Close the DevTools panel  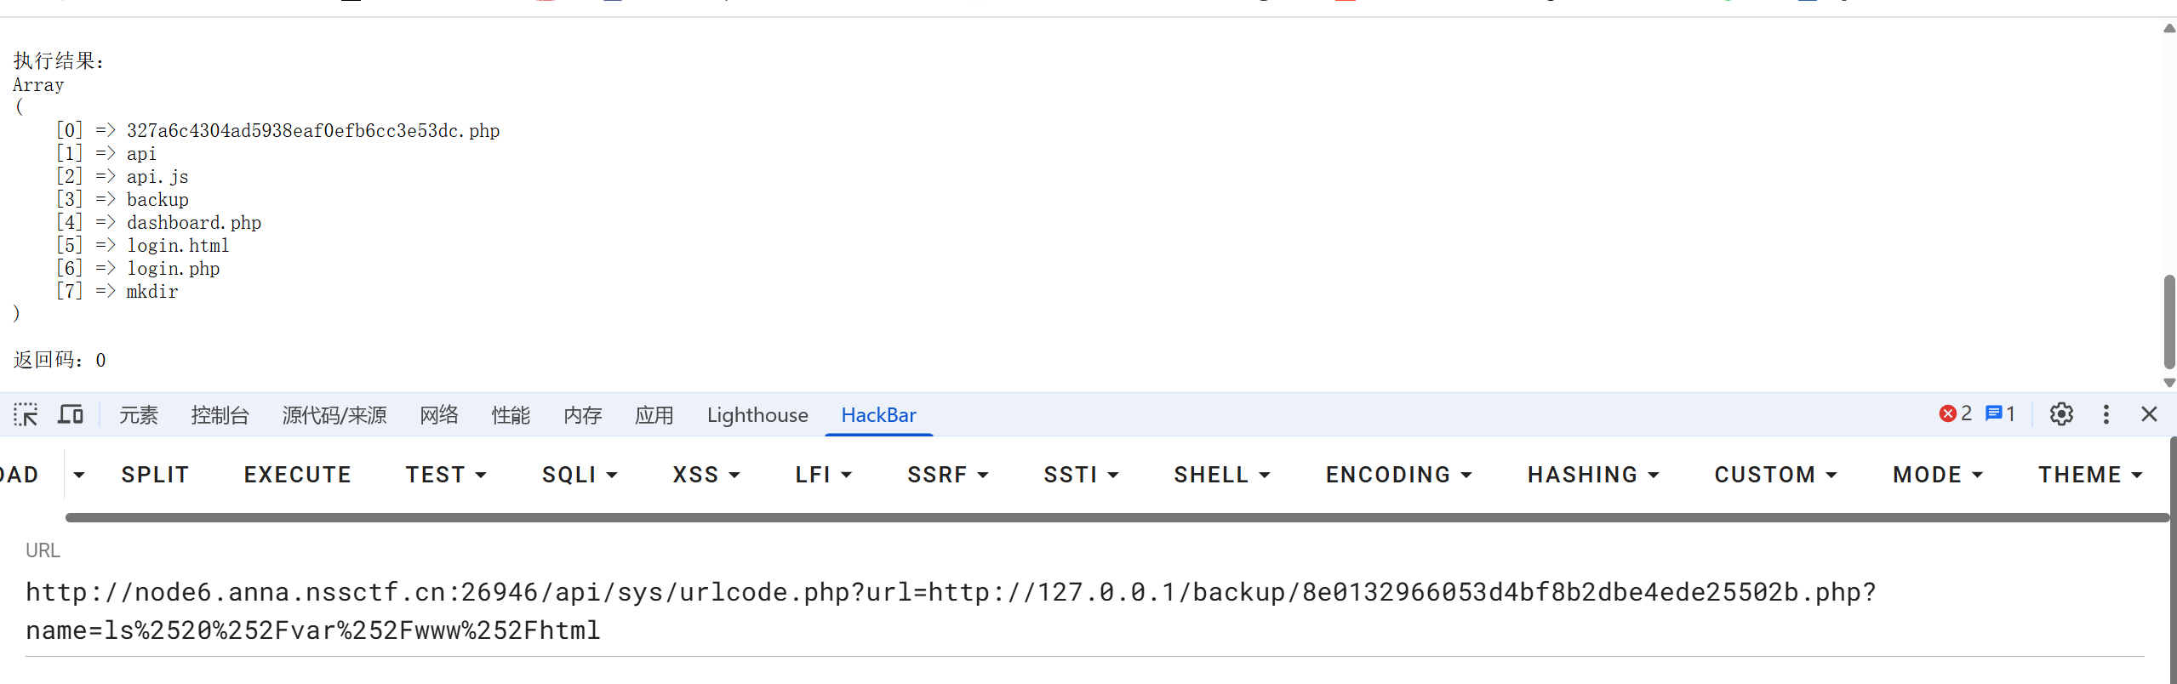[2149, 414]
